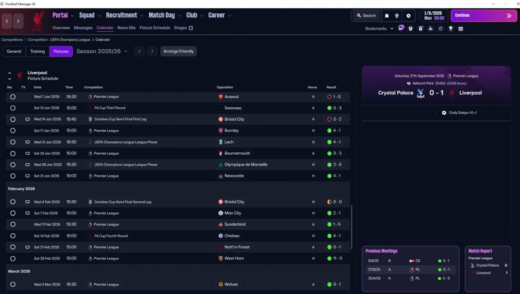Viewport: 520px width, 294px height.
Task: Click the Bournemouth club badge
Action: coord(221,153)
